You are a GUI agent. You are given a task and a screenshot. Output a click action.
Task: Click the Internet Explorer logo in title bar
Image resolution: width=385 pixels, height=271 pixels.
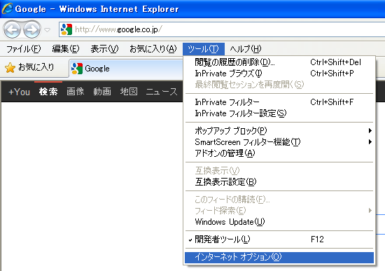coord(7,8)
